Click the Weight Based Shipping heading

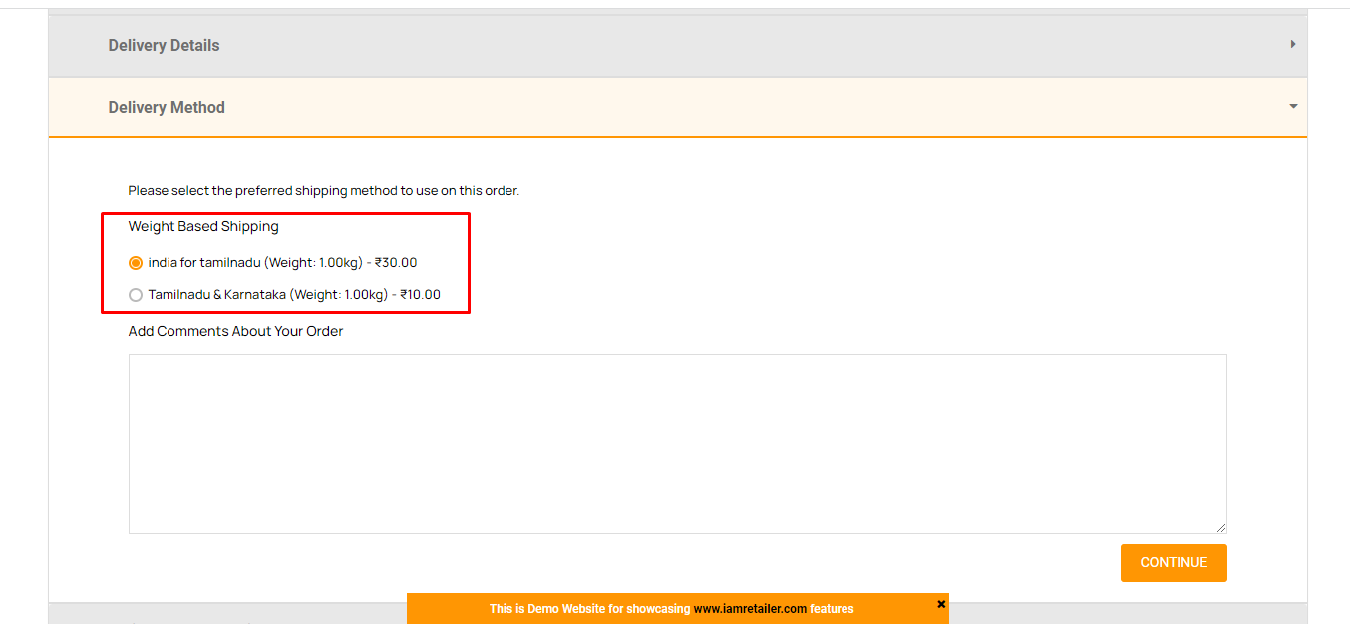click(x=203, y=226)
